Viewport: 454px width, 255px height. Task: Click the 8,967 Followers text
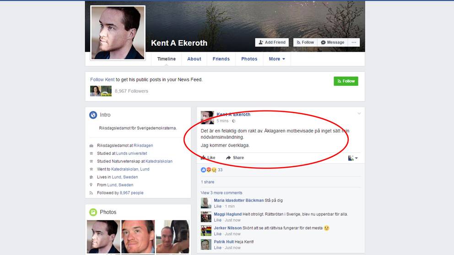click(131, 91)
